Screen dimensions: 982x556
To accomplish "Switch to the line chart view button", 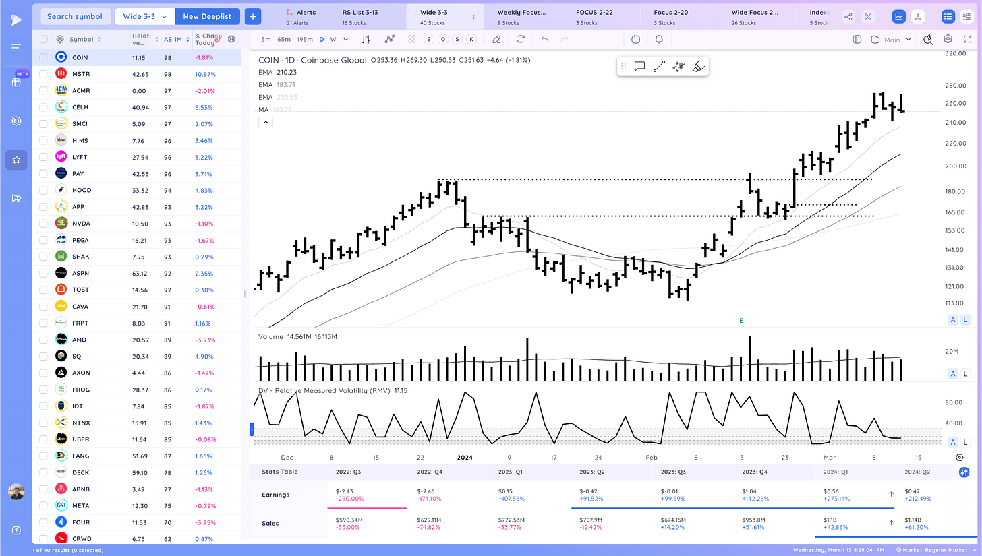I will pos(899,16).
